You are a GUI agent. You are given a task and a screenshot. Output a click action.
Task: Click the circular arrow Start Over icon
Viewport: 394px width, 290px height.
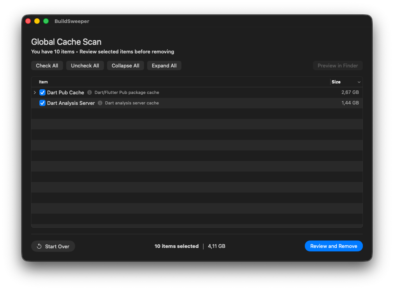tap(39, 246)
